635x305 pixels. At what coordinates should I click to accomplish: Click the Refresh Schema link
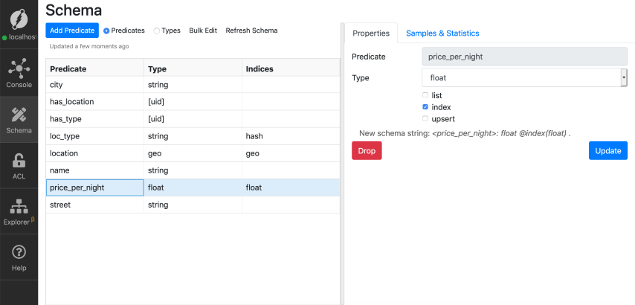(251, 31)
